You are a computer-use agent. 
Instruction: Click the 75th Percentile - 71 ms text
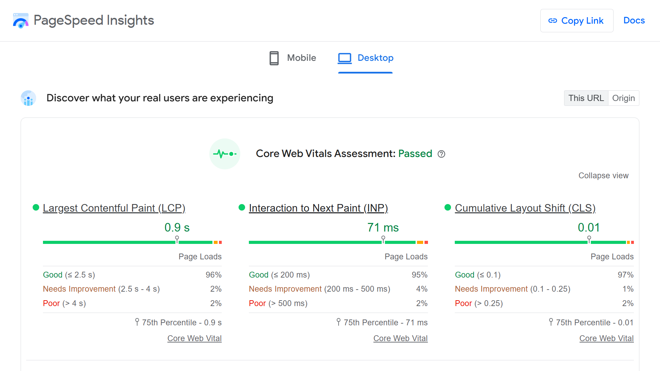386,323
